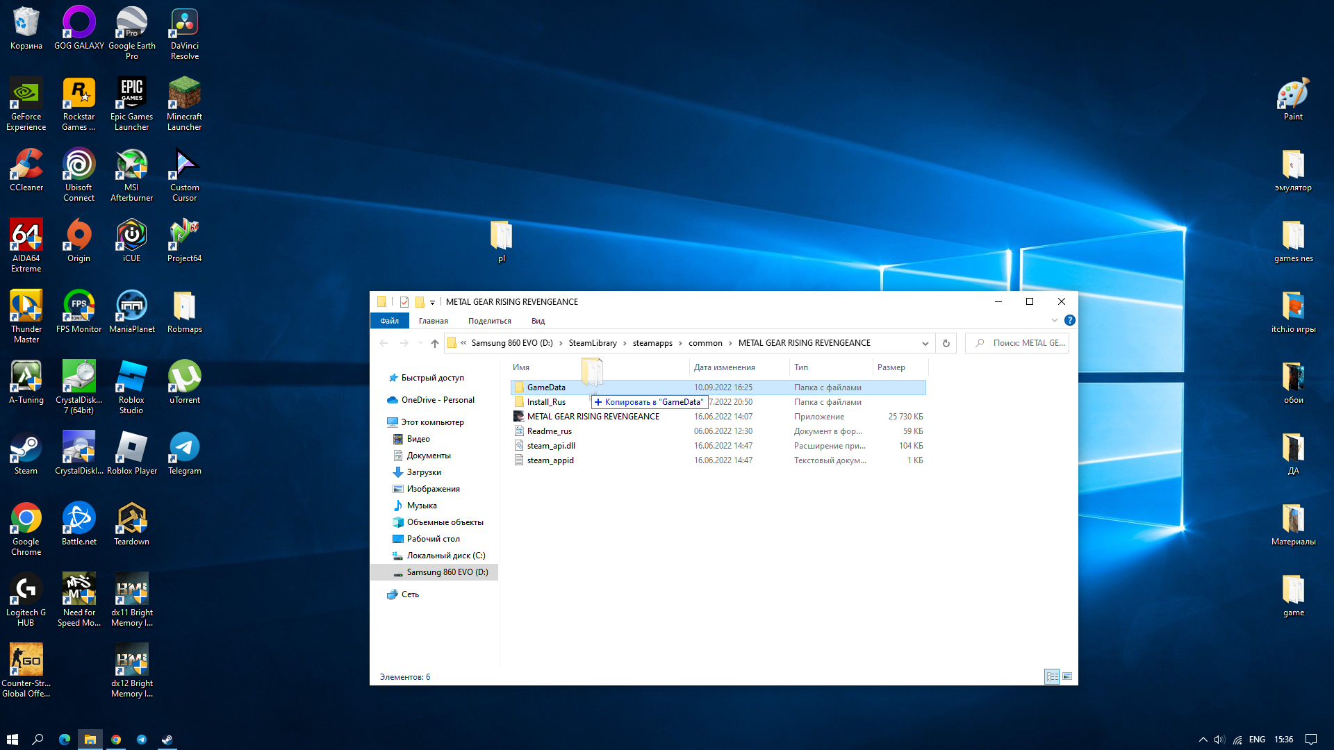Select the iCUE desktop icon

click(132, 241)
